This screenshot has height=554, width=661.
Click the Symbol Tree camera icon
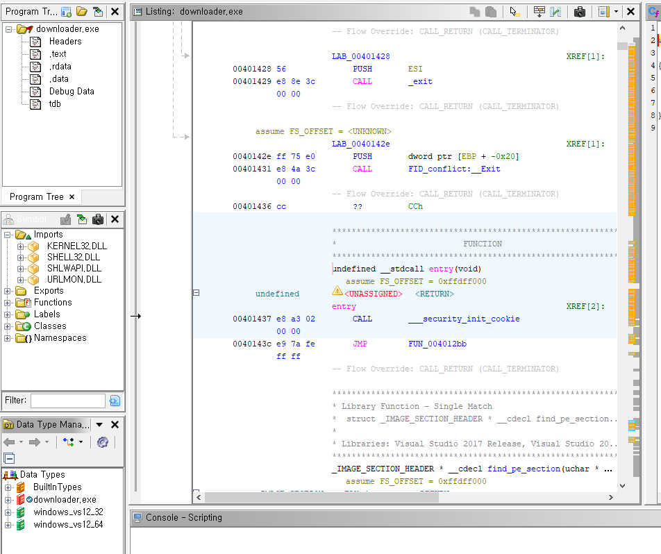(x=98, y=219)
